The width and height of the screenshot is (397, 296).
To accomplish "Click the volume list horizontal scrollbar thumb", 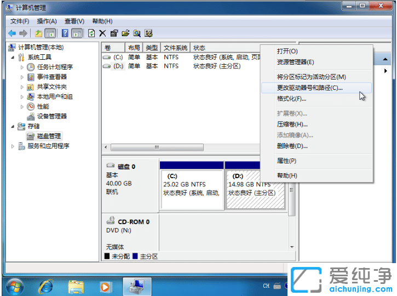I will point(157,147).
